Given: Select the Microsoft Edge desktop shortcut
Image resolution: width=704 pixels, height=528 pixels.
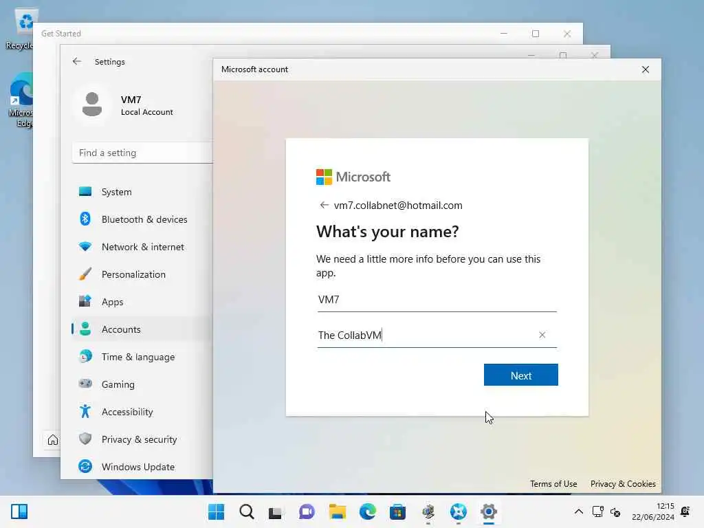Looking at the screenshot, I should pyautogui.click(x=20, y=100).
